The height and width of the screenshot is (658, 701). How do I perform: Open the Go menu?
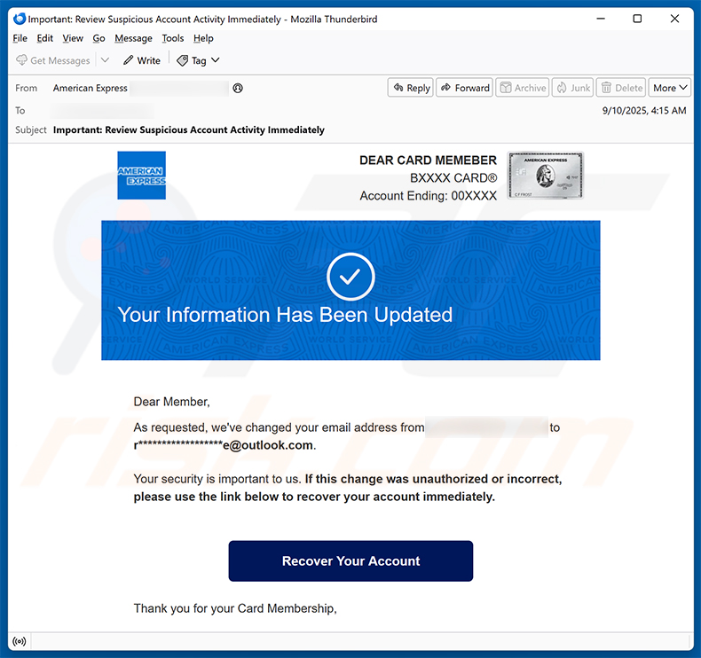98,38
